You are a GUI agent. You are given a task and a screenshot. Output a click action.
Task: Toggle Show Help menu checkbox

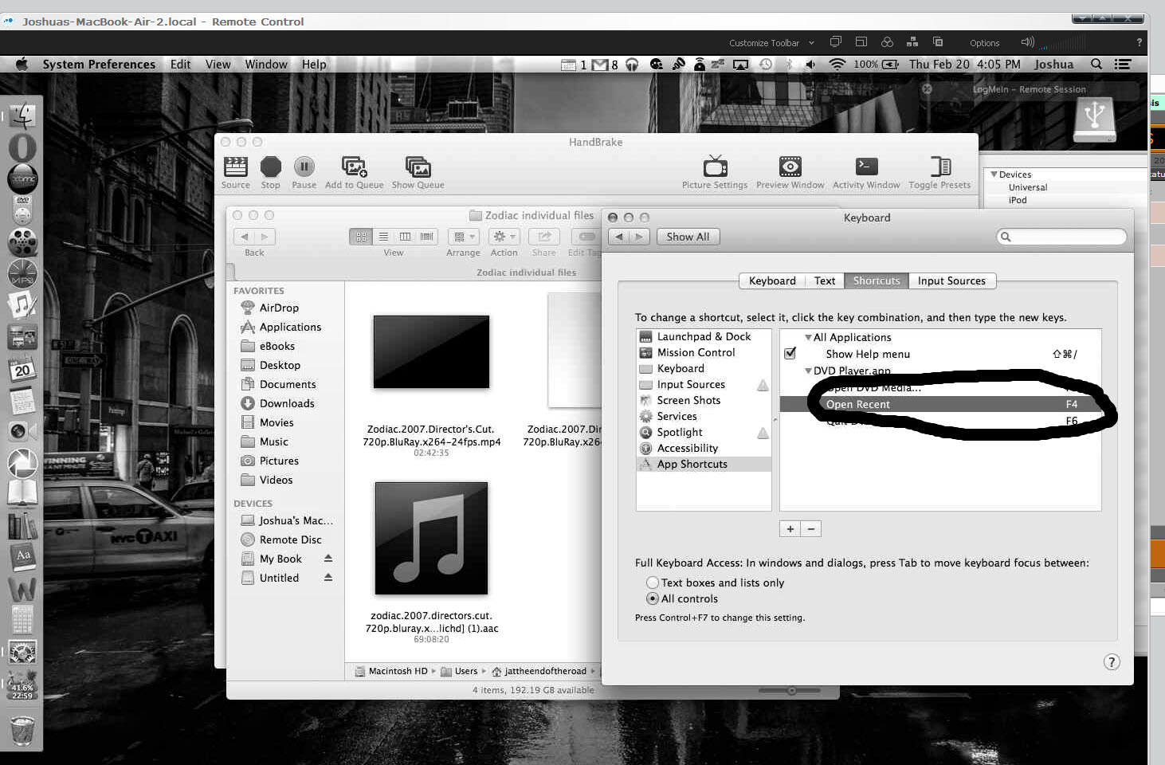790,353
